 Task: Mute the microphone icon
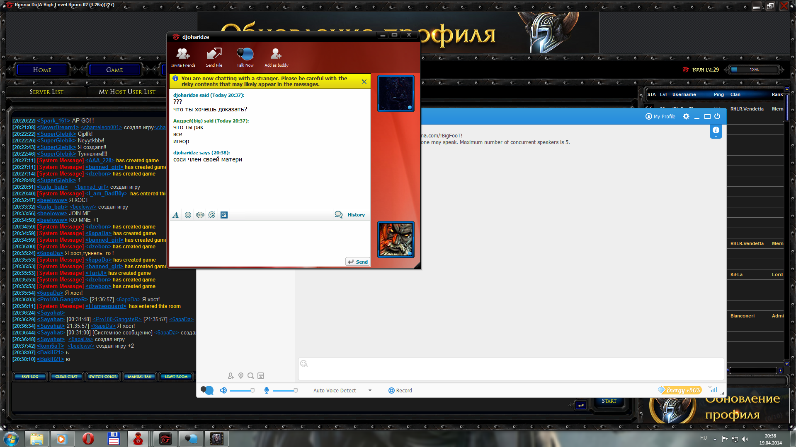click(267, 390)
